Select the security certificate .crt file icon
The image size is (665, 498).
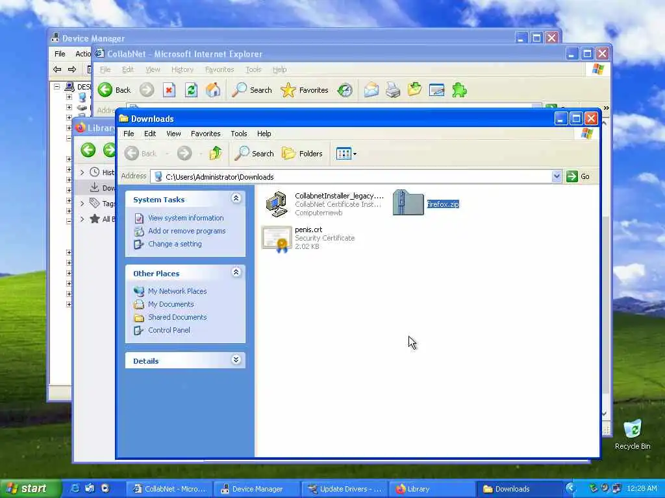[277, 239]
